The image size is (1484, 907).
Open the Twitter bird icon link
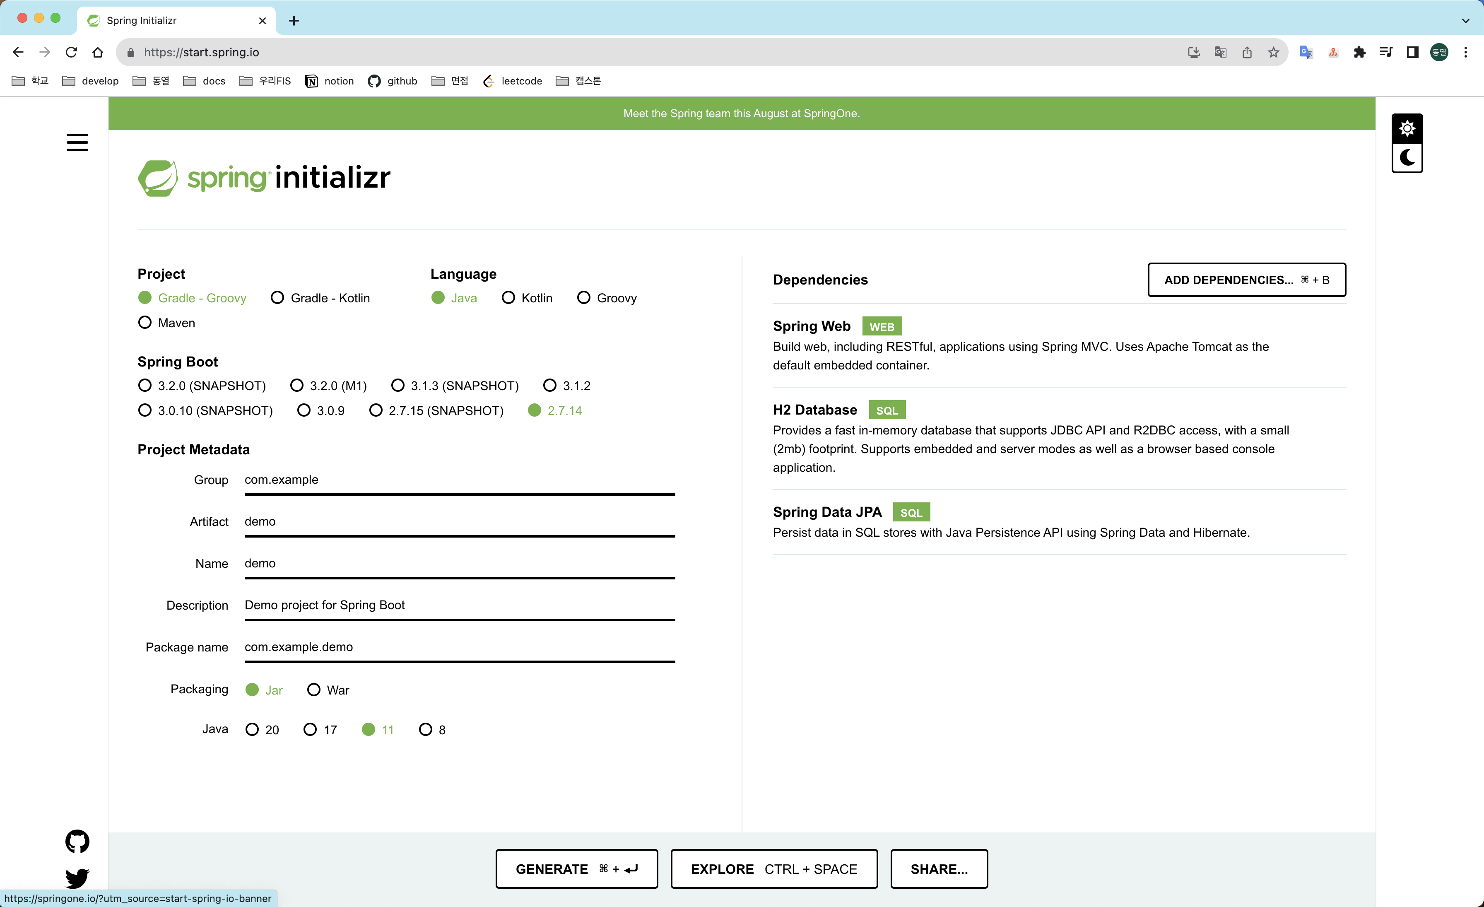pos(77,878)
